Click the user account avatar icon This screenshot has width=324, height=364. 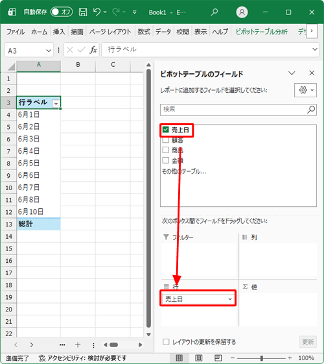tap(242, 12)
